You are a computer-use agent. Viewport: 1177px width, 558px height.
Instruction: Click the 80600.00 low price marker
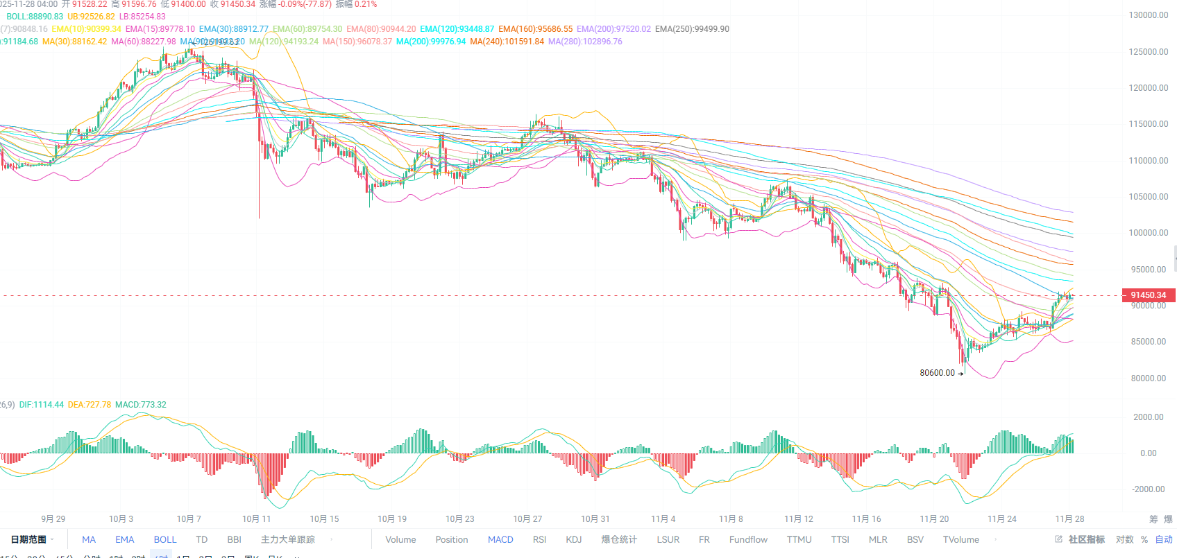(x=938, y=373)
